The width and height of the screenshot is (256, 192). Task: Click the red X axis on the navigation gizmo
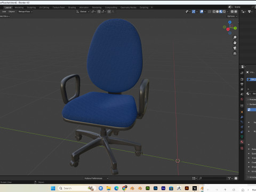(x=228, y=29)
